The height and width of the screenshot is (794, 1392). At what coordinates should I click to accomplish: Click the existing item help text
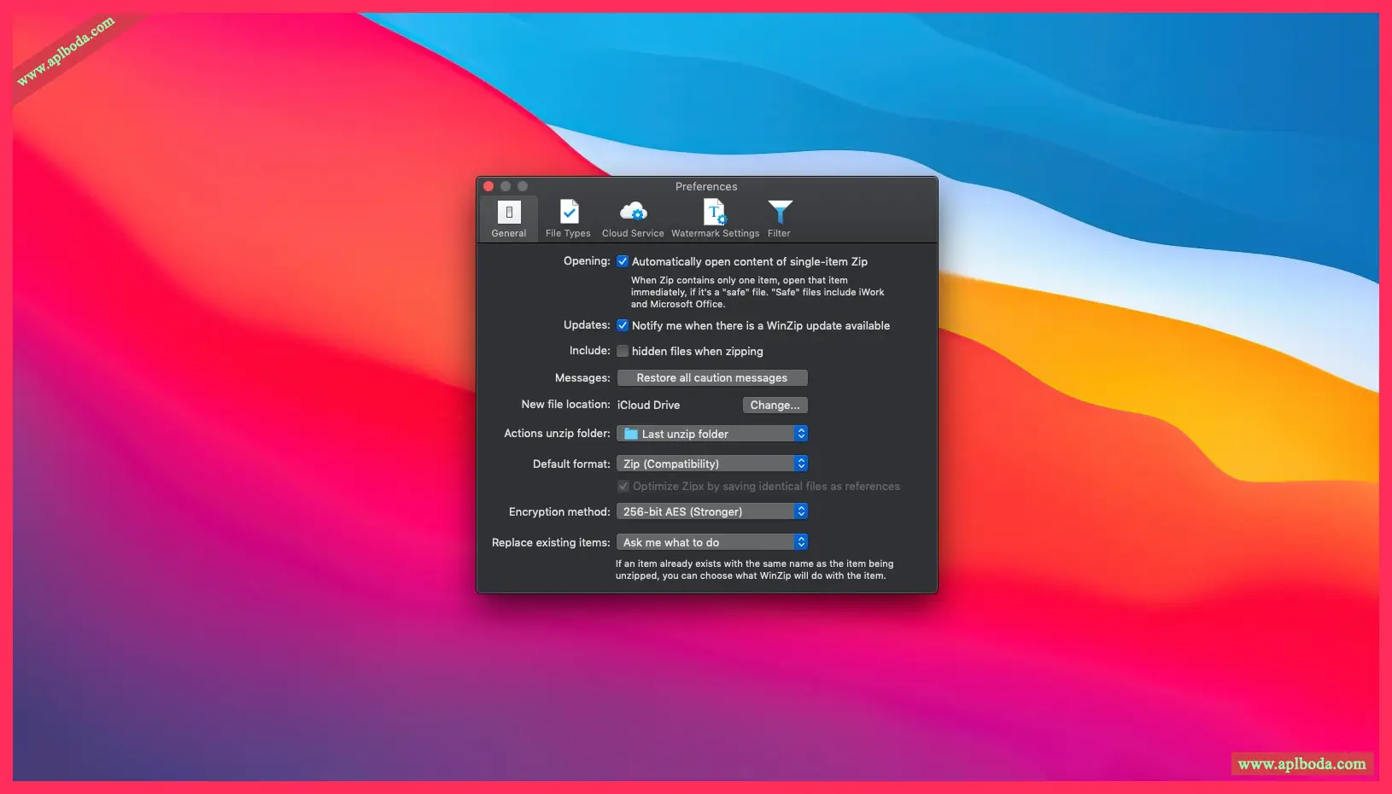[x=754, y=569]
